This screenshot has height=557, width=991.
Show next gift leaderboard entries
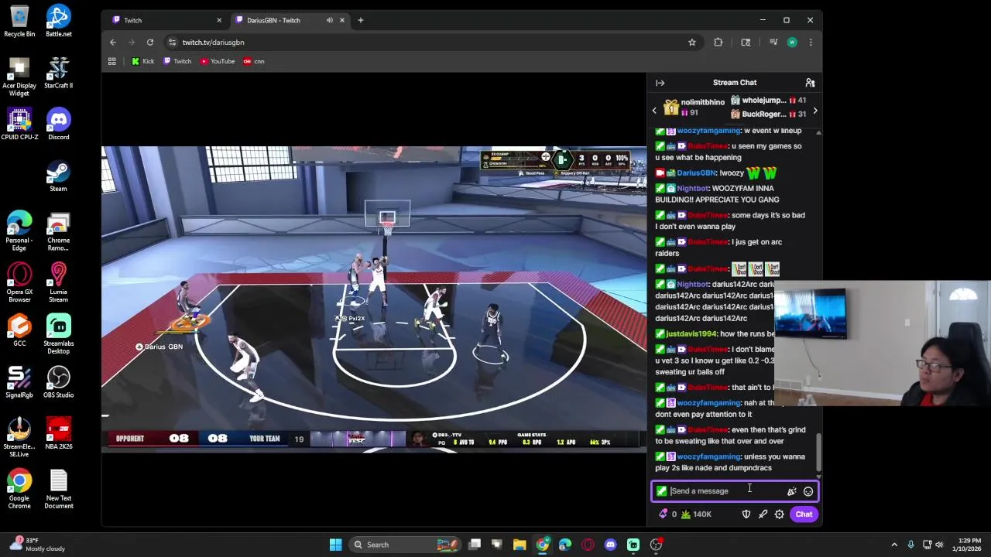coord(814,111)
